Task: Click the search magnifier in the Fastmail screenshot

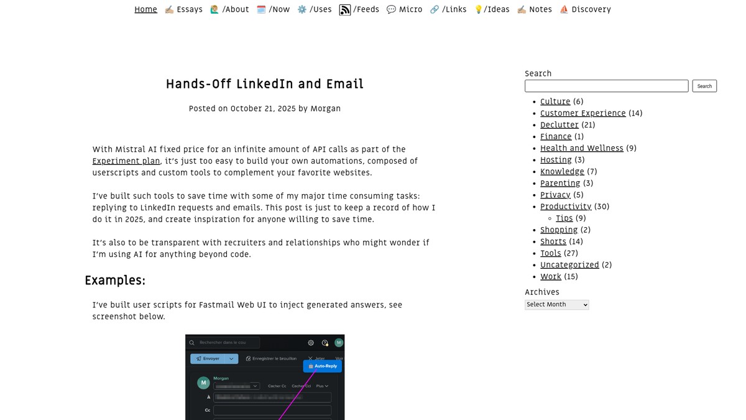Action: tap(192, 343)
